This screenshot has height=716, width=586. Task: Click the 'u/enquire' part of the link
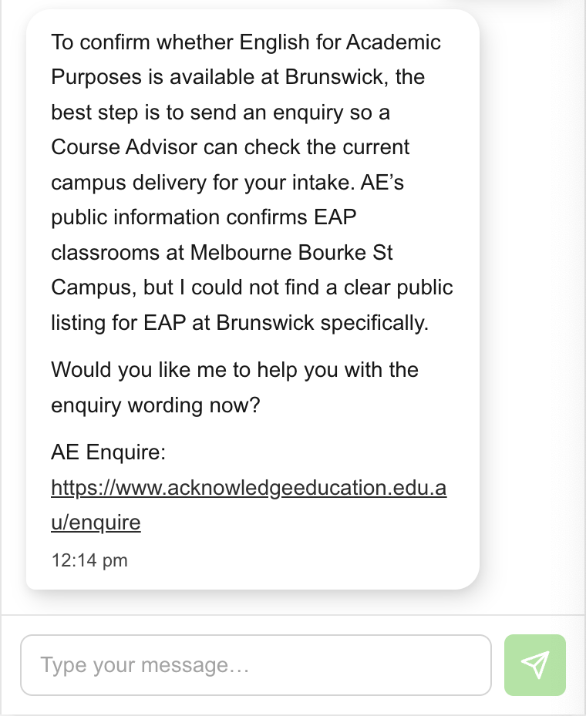point(96,523)
